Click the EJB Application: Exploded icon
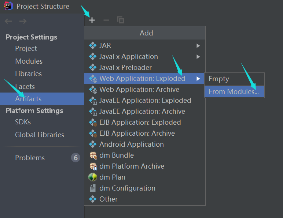The width and height of the screenshot is (283, 218). point(93,123)
